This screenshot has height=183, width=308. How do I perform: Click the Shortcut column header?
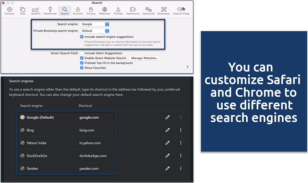[85, 106]
